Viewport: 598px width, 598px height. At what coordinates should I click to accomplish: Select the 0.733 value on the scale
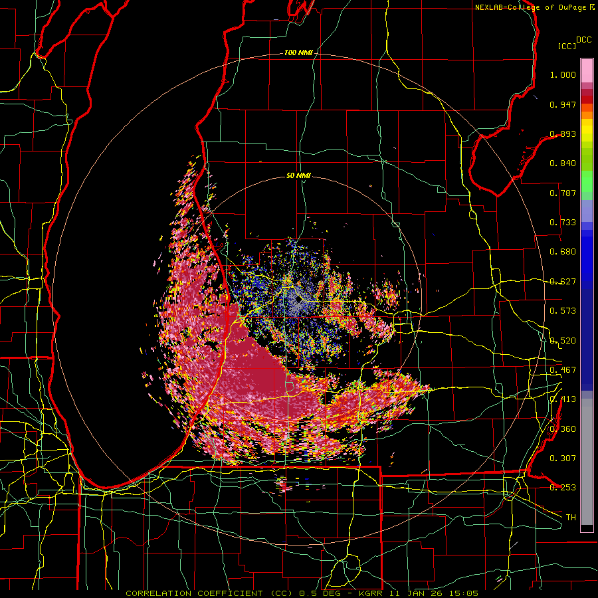click(563, 223)
